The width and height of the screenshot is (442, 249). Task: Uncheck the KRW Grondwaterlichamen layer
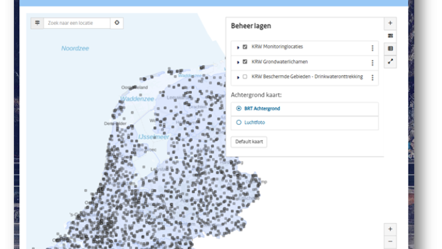point(245,62)
